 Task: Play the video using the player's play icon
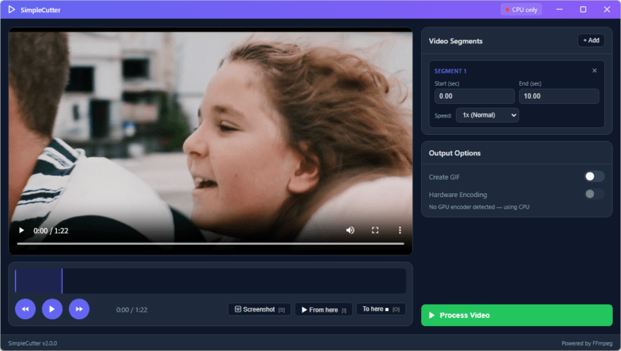21,230
